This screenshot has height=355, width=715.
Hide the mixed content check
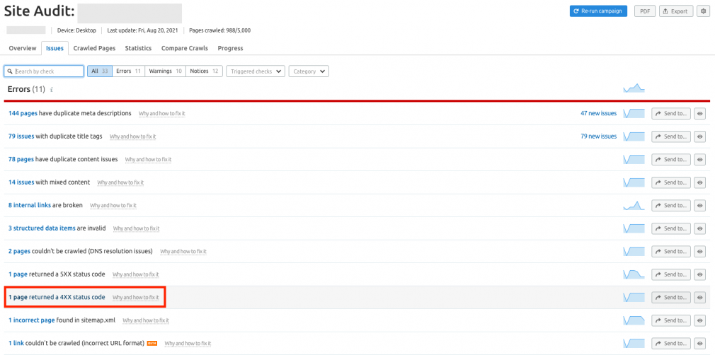point(699,182)
